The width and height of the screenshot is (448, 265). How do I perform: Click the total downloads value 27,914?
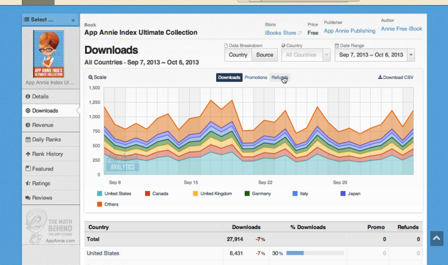[x=235, y=239]
